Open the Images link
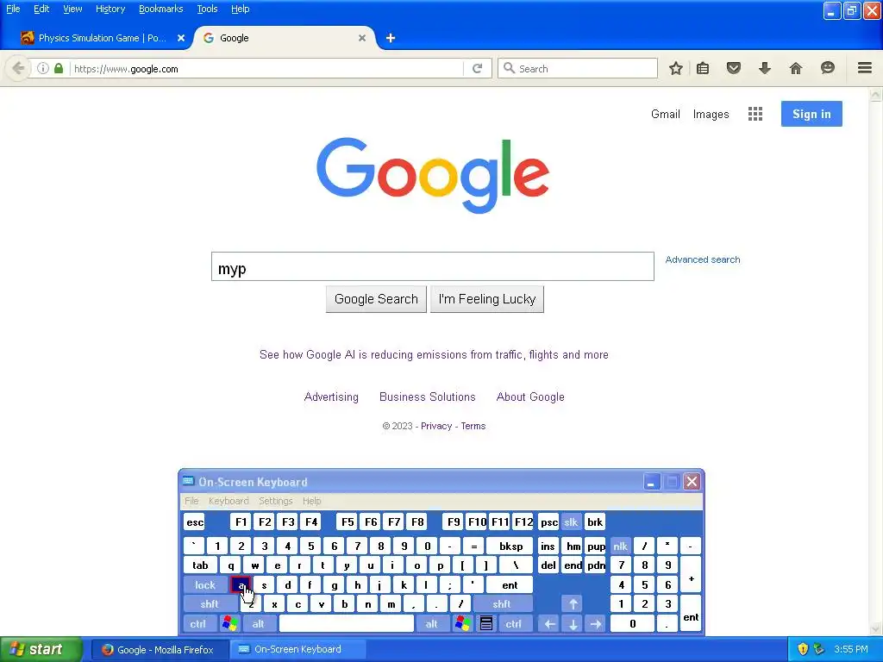 tap(711, 114)
